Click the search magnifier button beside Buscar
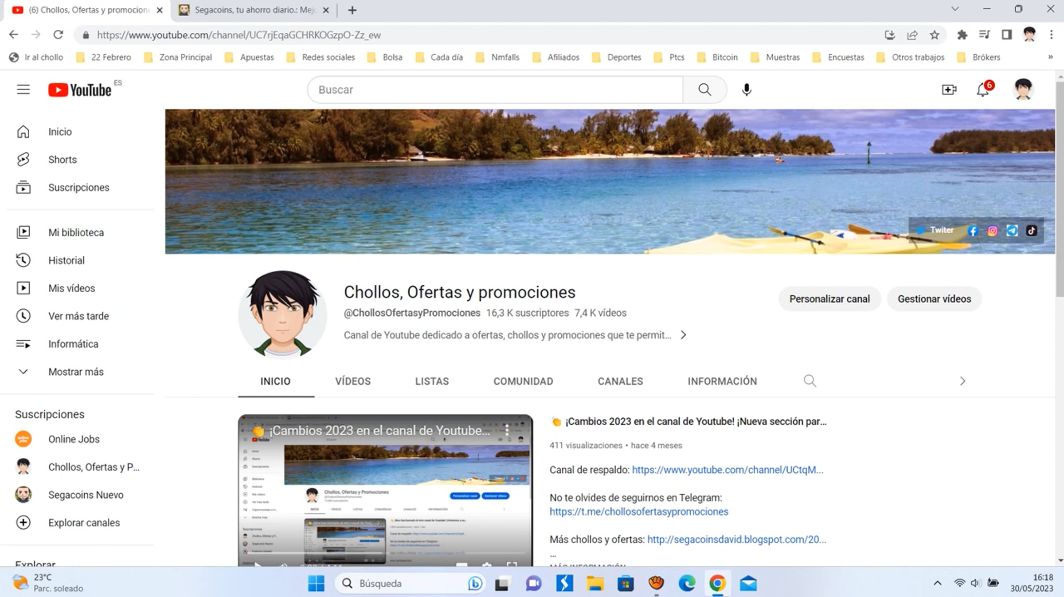The width and height of the screenshot is (1064, 597). 704,90
